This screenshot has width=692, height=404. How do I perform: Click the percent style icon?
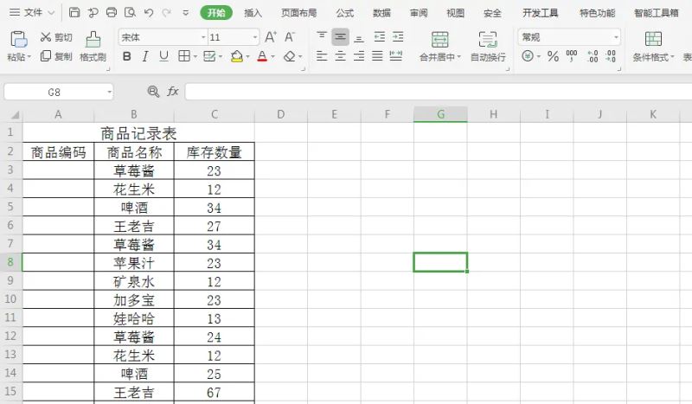(x=553, y=56)
